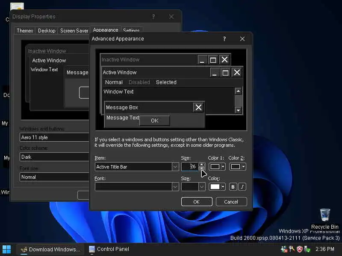Screen dimensions: 342x256
Task: Open the Recycle Bin desktop icon
Action: tap(325, 218)
